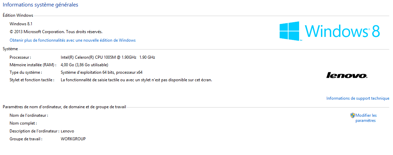Click the Nom de l'ordinateur label
Screen dimensions: 393x155
(x=29, y=115)
